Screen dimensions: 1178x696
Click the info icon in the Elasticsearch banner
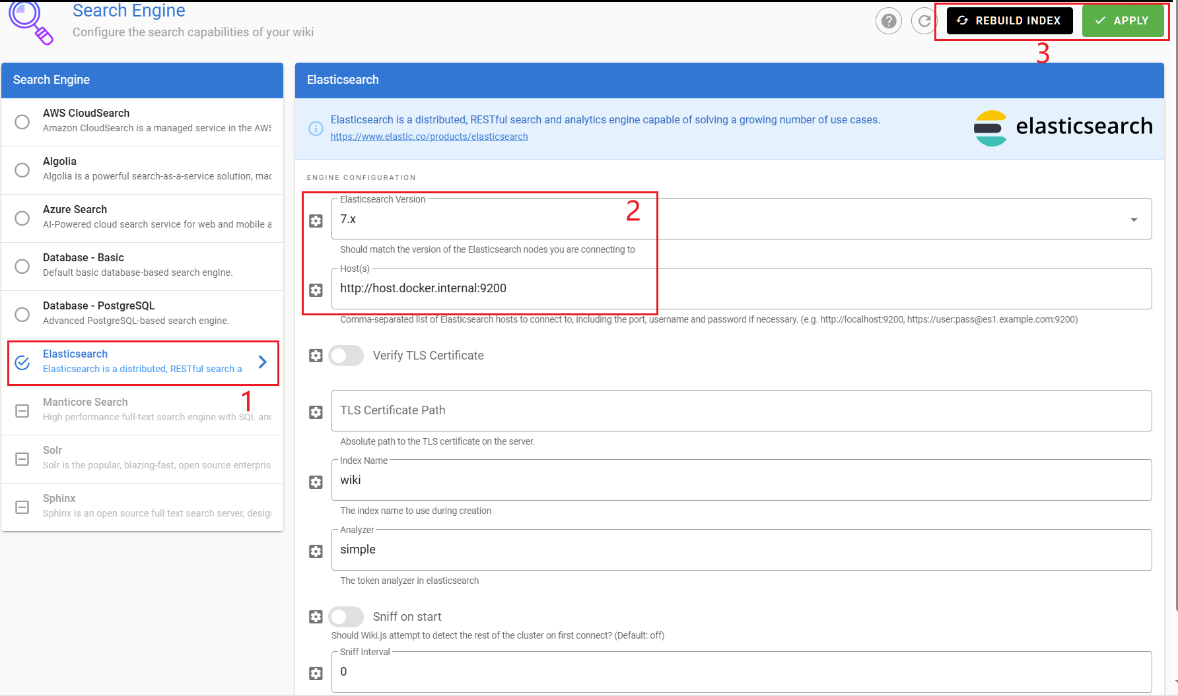315,128
